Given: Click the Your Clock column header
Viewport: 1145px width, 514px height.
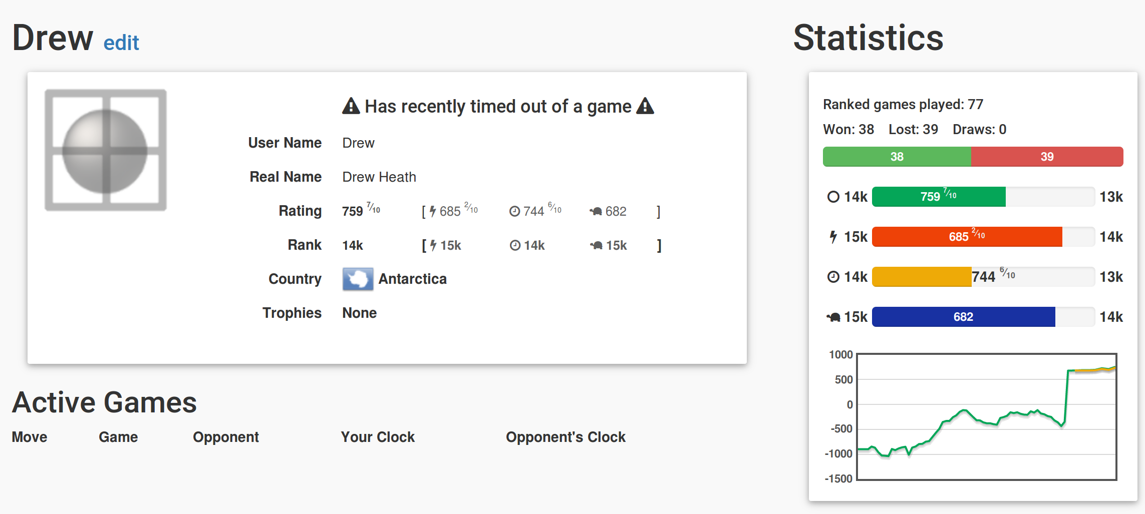Looking at the screenshot, I should [378, 437].
